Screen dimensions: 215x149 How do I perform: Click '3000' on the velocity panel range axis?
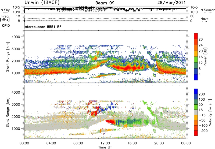(x=16, y=104)
